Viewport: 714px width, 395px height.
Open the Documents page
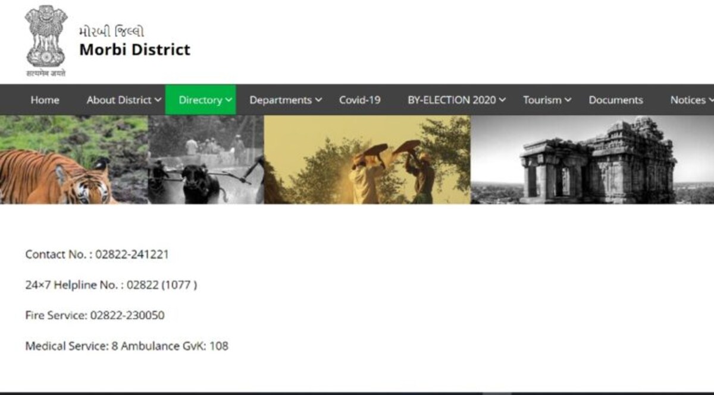pos(615,100)
